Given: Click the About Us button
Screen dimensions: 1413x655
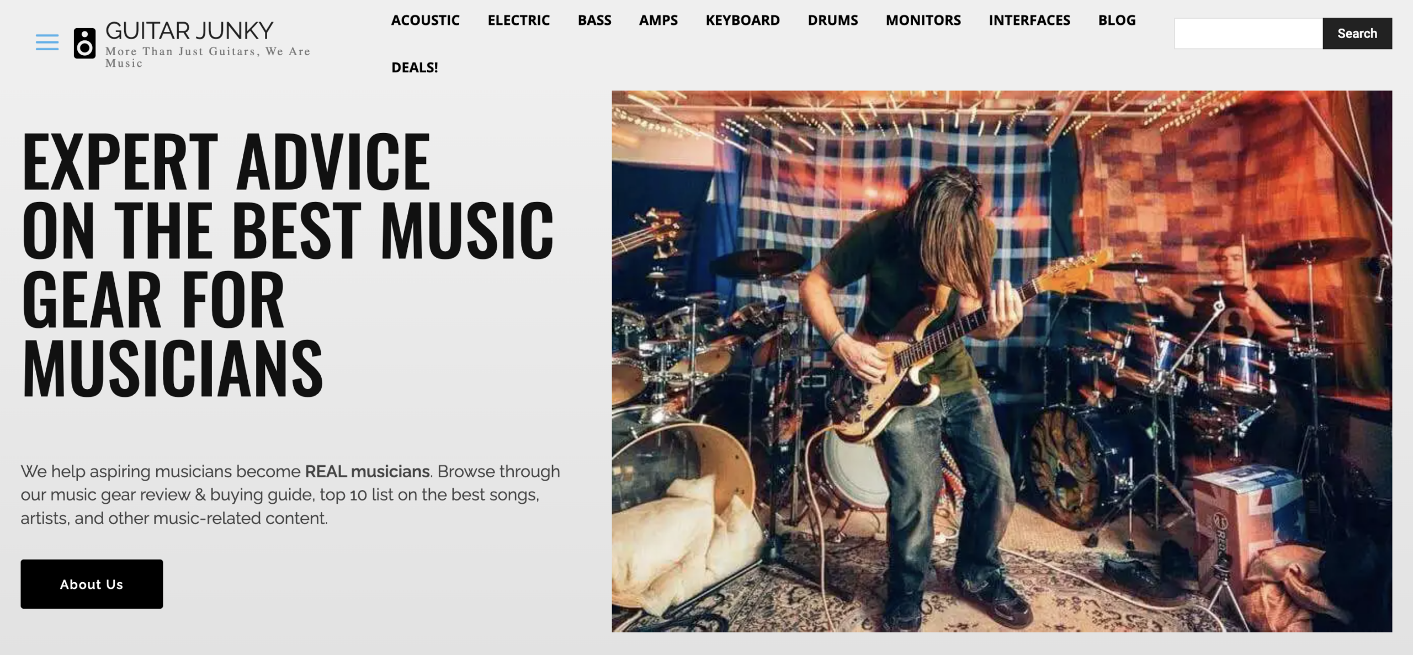Looking at the screenshot, I should tap(92, 584).
